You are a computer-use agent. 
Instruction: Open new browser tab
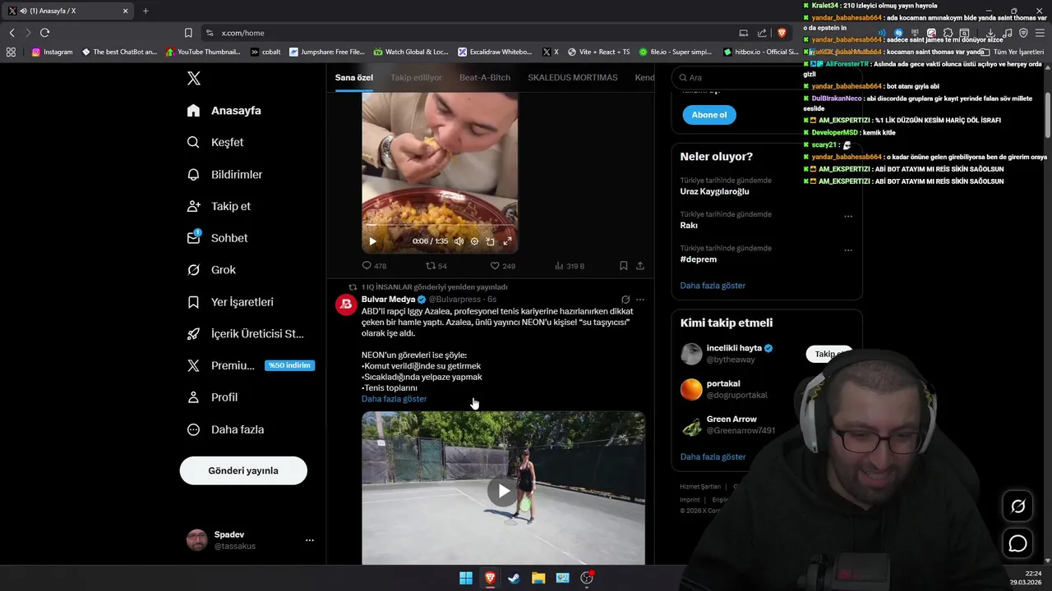pos(145,11)
